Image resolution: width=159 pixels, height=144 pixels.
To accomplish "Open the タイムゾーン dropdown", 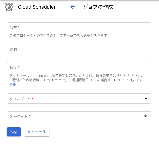I will tap(79, 99).
